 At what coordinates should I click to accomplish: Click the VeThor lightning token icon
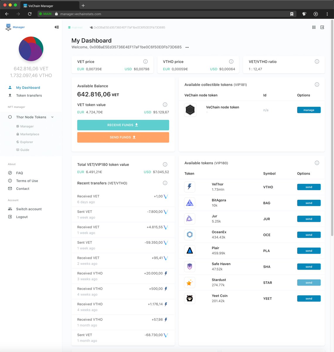tap(190, 187)
